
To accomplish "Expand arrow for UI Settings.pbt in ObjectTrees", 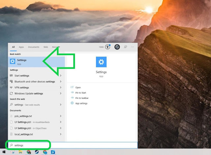I will [61, 128].
